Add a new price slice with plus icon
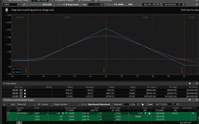The width and height of the screenshot is (199, 124). tap(190, 84)
